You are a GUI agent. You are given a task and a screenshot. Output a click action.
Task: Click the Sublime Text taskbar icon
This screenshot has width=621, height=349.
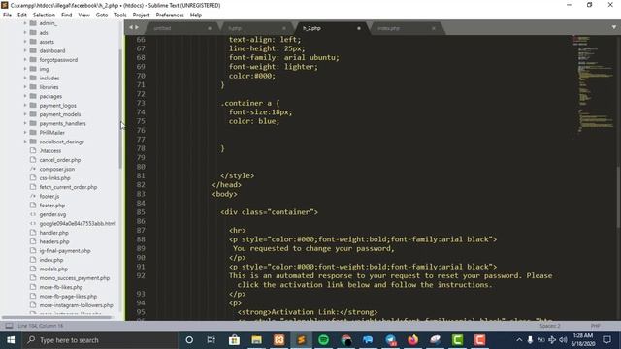[302, 340]
